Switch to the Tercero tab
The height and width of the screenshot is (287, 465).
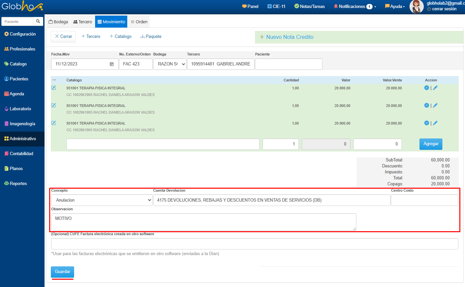[x=82, y=22]
